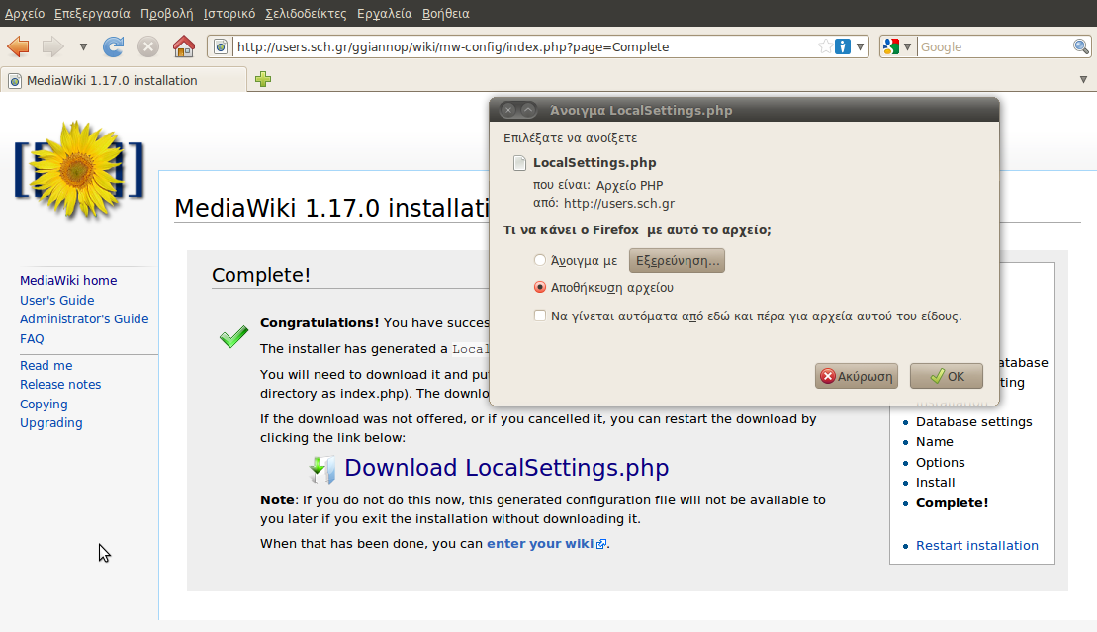Click the 'Options' step text

click(x=941, y=462)
